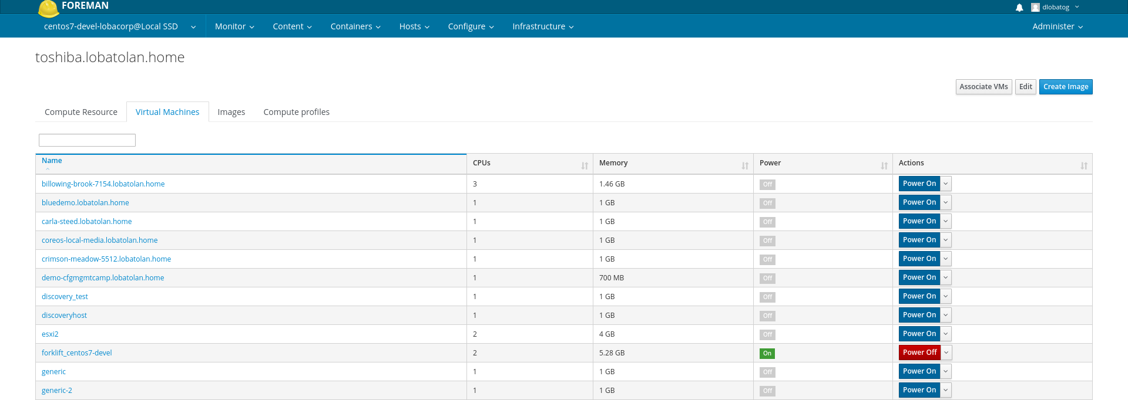Image resolution: width=1128 pixels, height=400 pixels.
Task: Power On esxi2 VM
Action: 919,334
